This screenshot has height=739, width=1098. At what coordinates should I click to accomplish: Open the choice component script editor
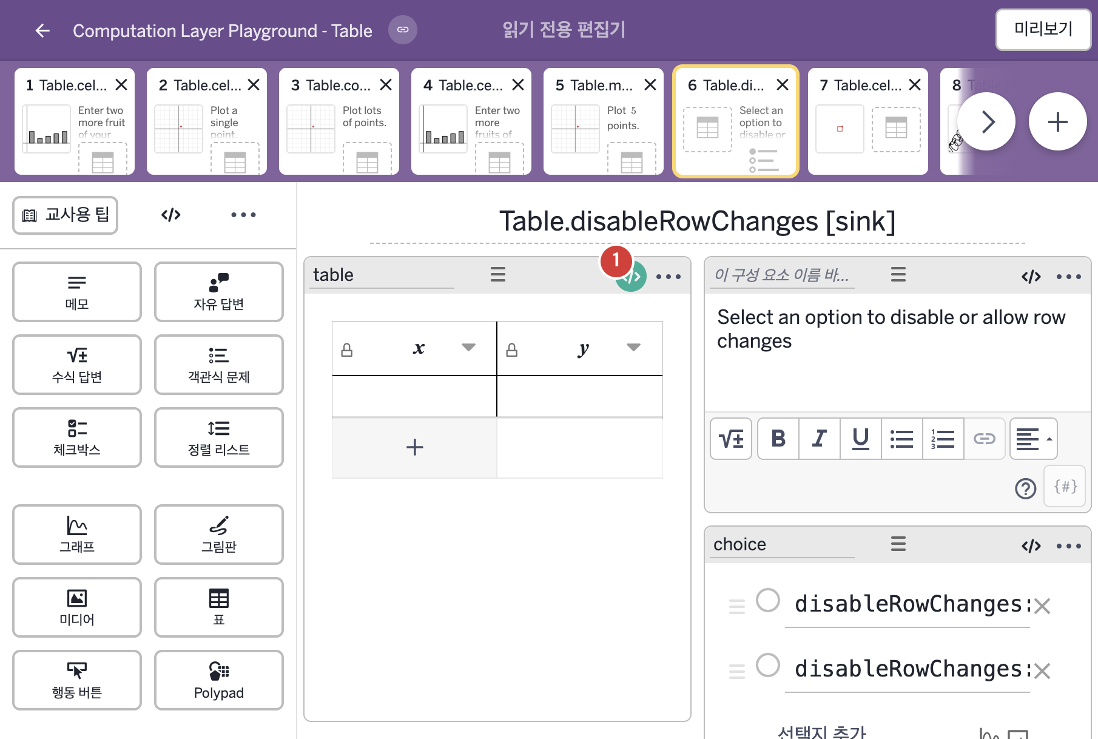pos(1031,546)
